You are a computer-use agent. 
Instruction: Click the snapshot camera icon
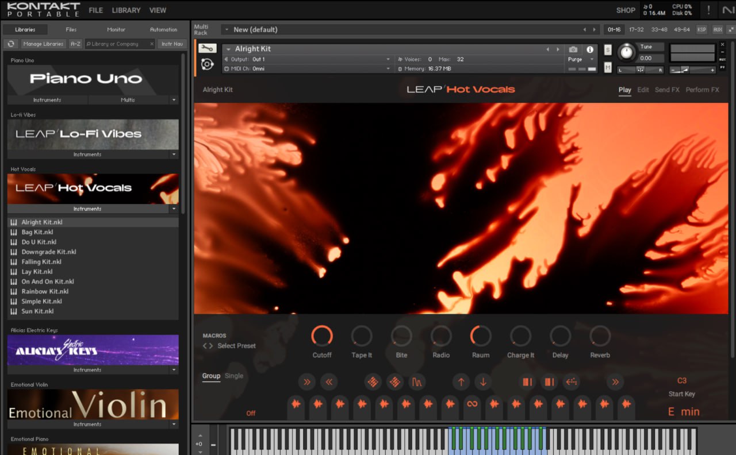tap(573, 49)
